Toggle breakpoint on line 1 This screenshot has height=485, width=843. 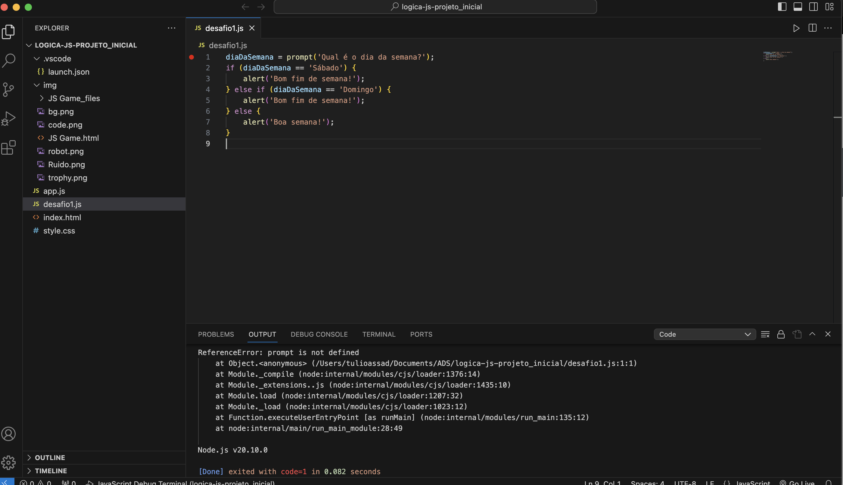(191, 57)
